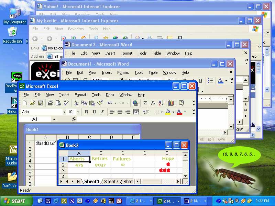
Task: Apply the yellow Fill Color swatch in Excel
Action: (x=168, y=112)
